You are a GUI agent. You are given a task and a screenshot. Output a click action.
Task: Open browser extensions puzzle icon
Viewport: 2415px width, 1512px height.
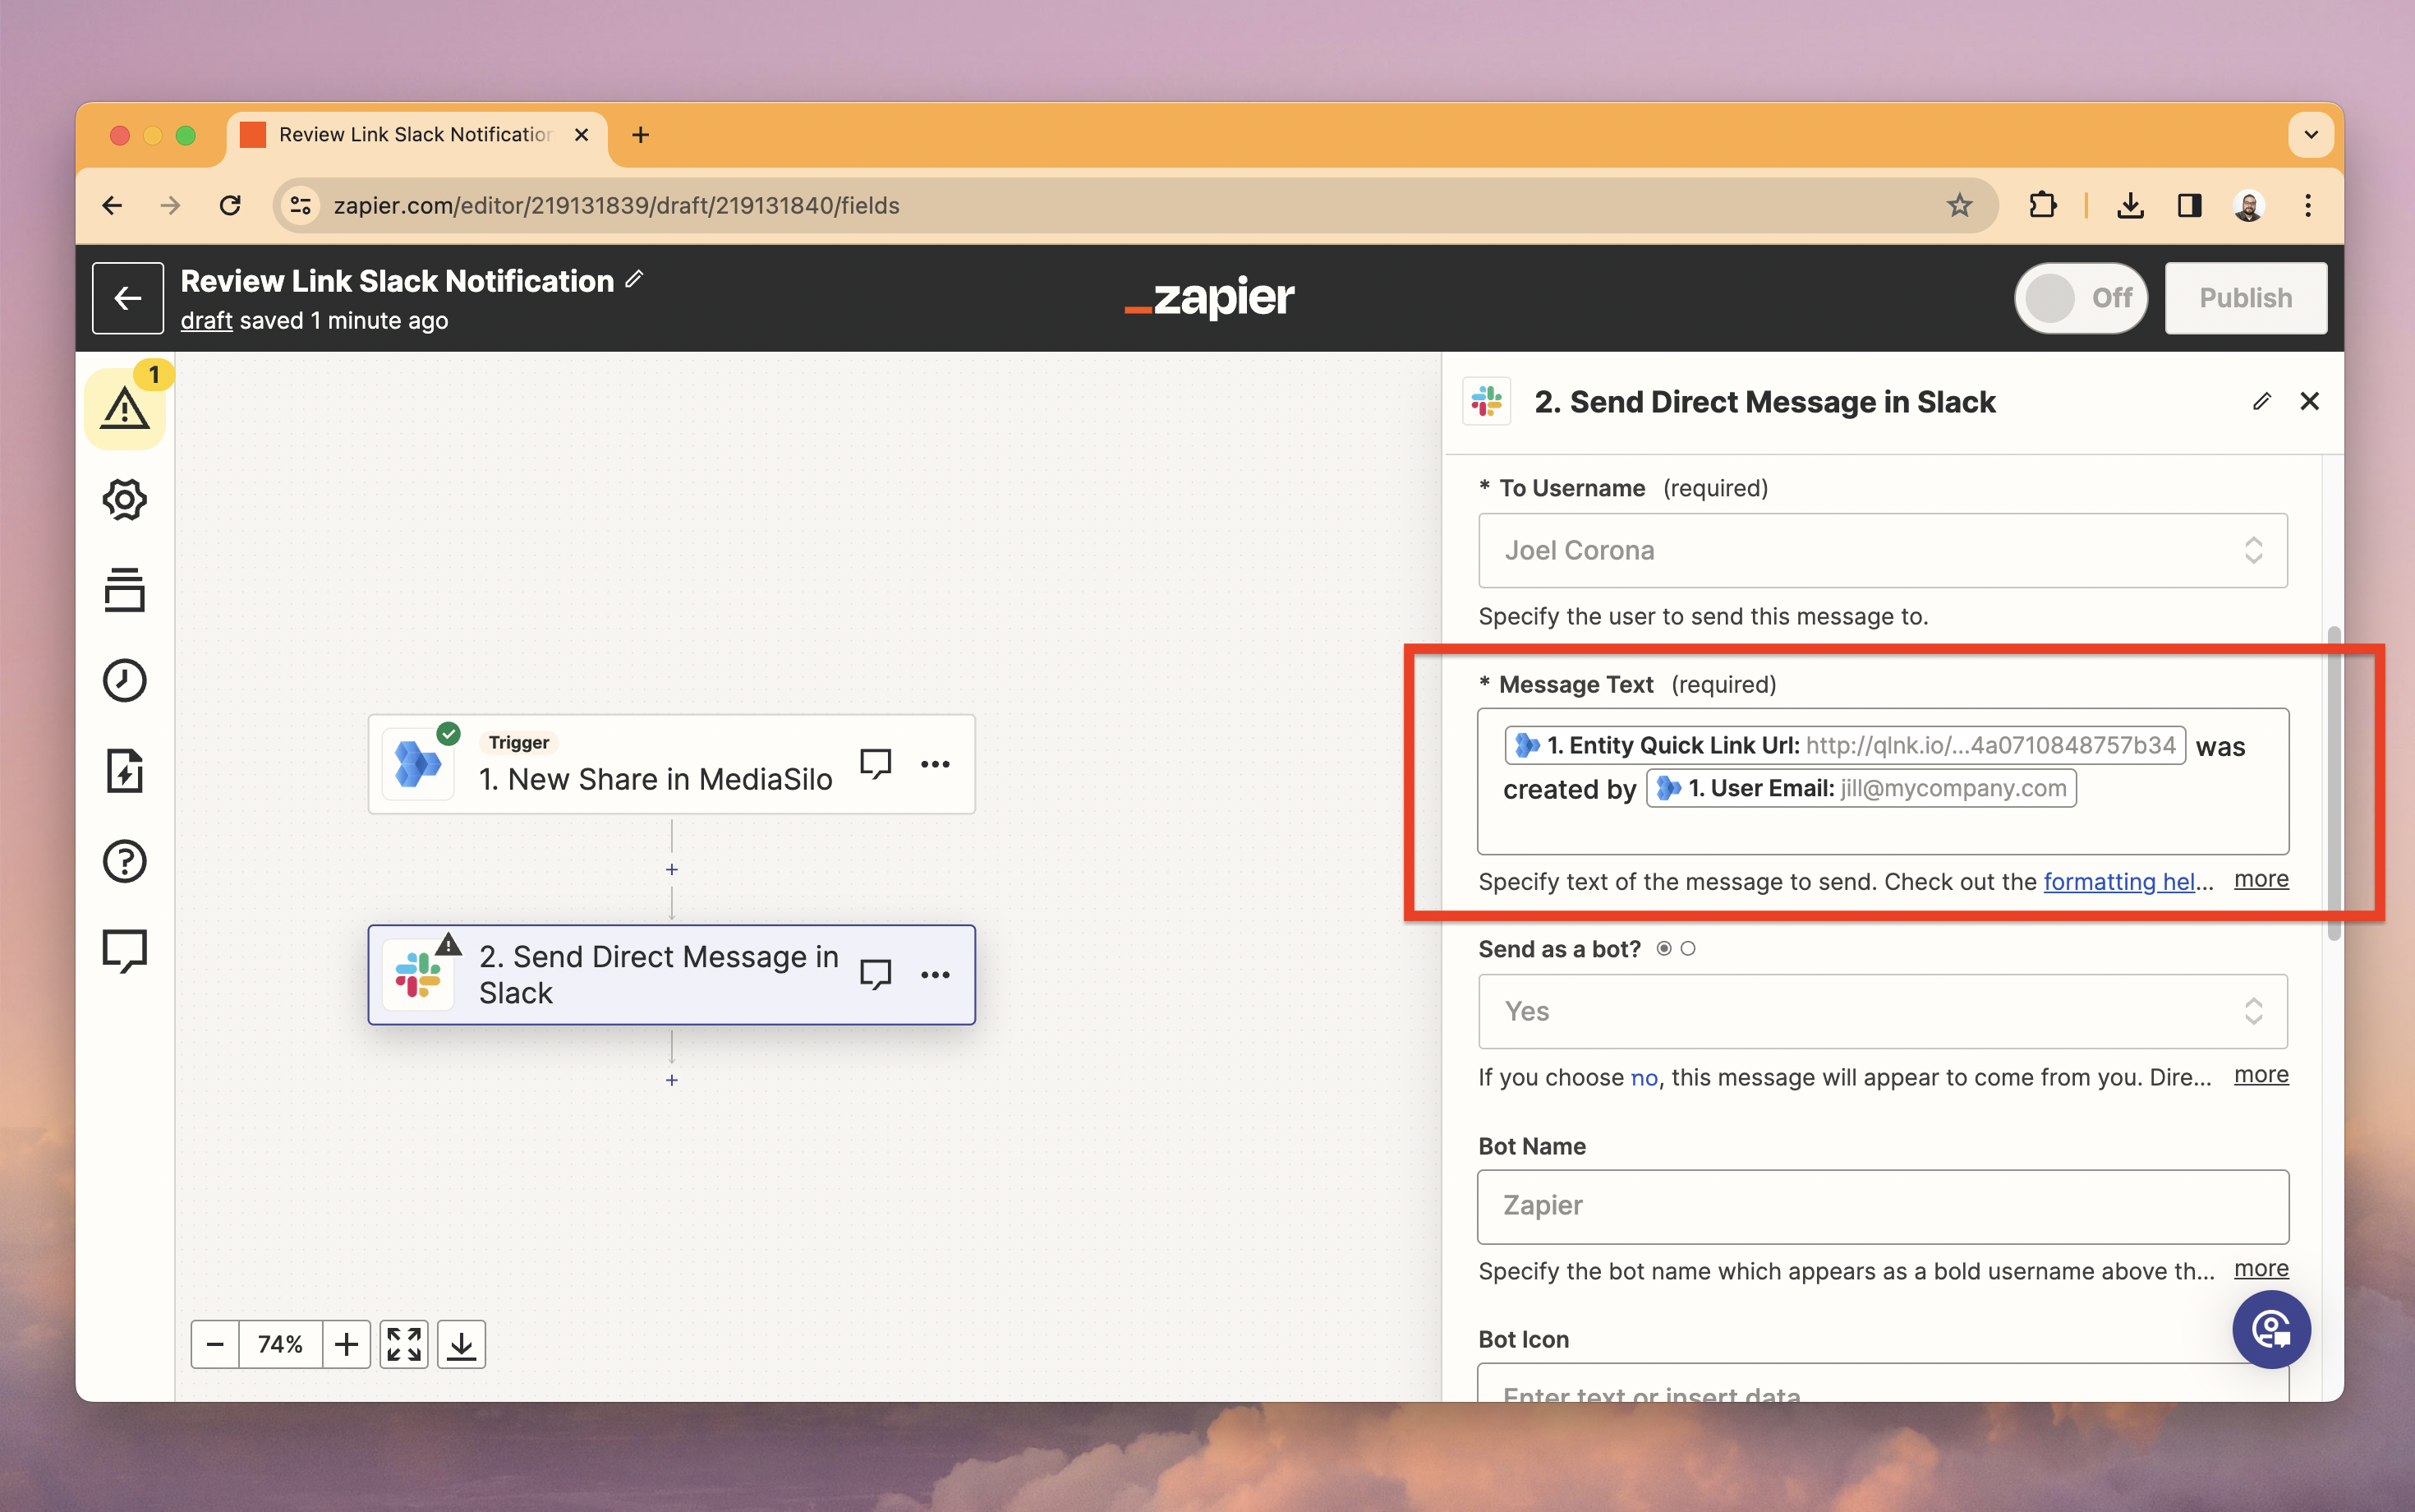point(2042,205)
